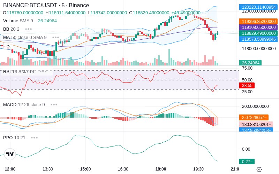Click the 26.24964 volume axis label

click(x=250, y=63)
